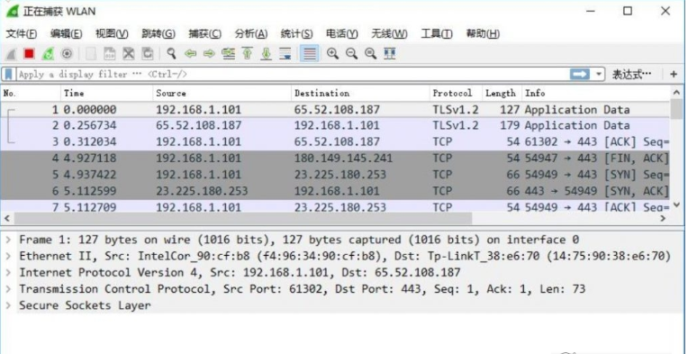
Task: Click the go to specified packet icon
Action: (228, 54)
